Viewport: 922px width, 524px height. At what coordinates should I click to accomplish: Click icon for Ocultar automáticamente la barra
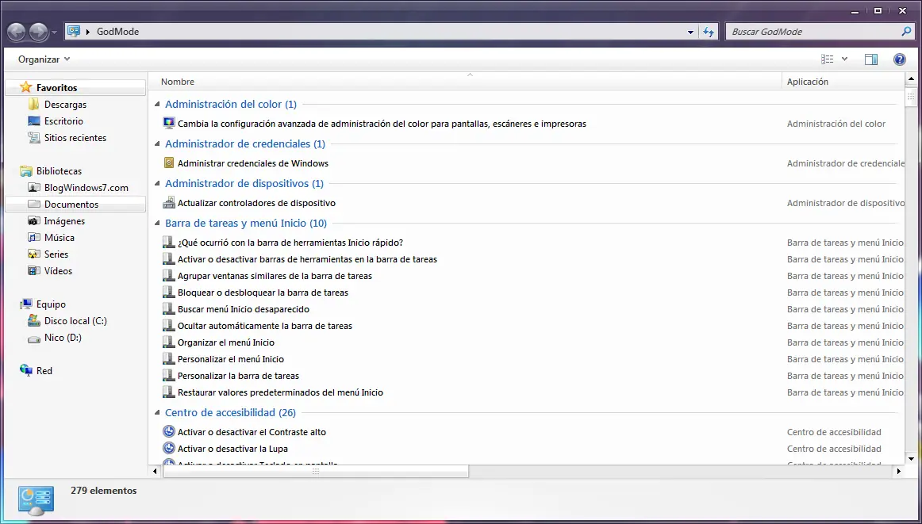tap(169, 326)
